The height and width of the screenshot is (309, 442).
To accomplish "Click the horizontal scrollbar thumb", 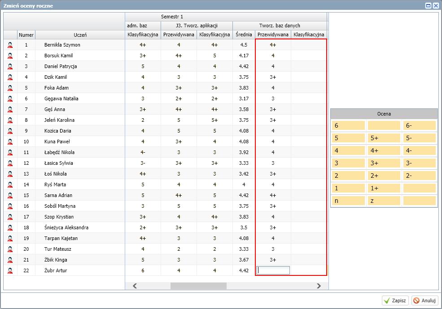I will 198,286.
